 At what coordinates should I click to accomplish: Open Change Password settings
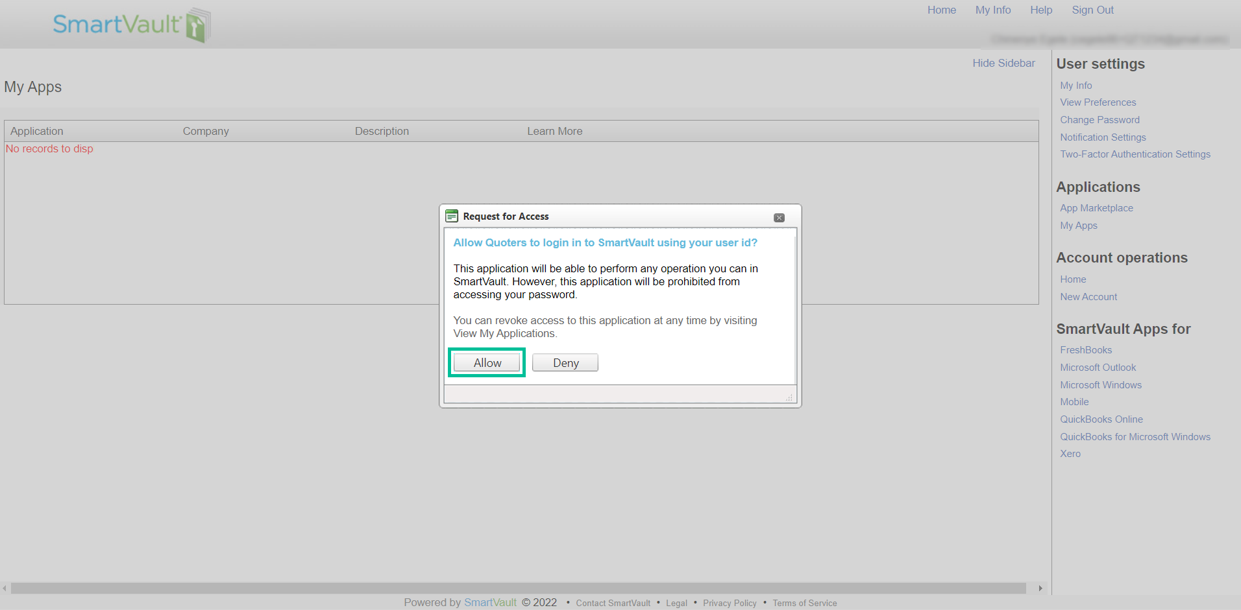(1100, 120)
